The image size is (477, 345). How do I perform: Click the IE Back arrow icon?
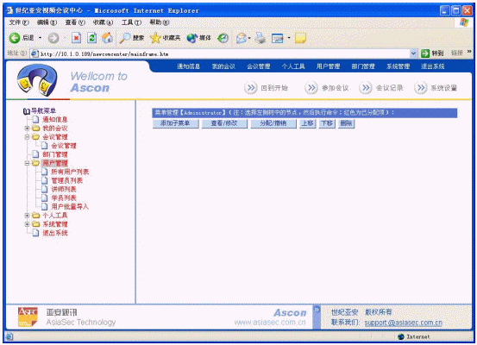pyautogui.click(x=15, y=38)
